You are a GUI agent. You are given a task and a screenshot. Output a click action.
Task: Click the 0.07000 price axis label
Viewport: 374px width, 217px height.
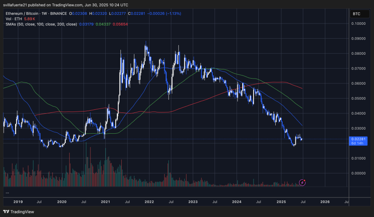(x=358, y=69)
